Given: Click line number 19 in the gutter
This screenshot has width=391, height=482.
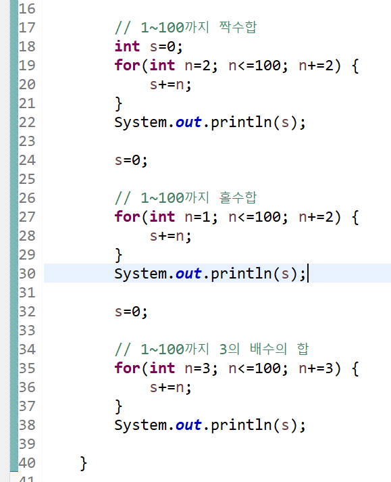Looking at the screenshot, I should coord(27,66).
